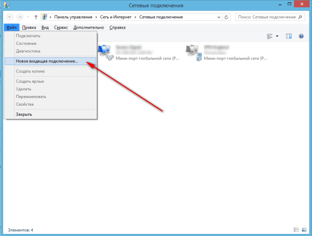Switch to large icons view in status bar
Image resolution: width=312 pixels, height=236 pixels.
click(304, 230)
